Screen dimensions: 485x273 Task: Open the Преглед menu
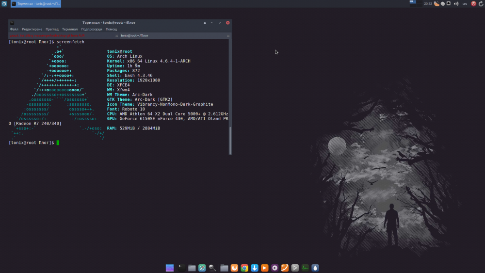(52, 30)
